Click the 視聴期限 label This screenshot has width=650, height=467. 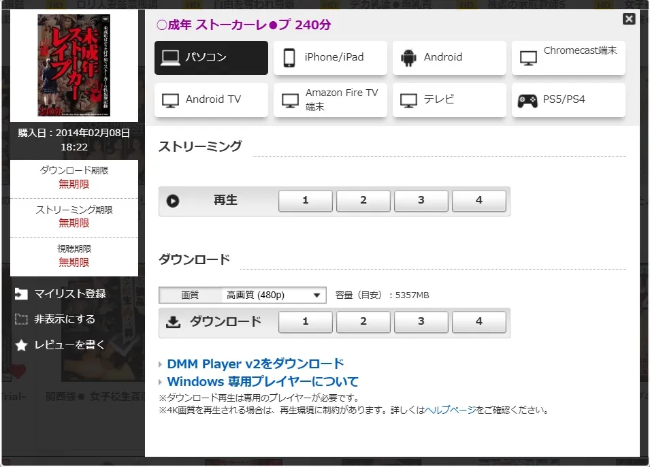coord(74,249)
